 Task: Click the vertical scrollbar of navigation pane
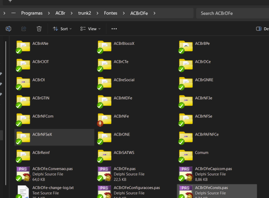pyautogui.click(x=6, y=113)
